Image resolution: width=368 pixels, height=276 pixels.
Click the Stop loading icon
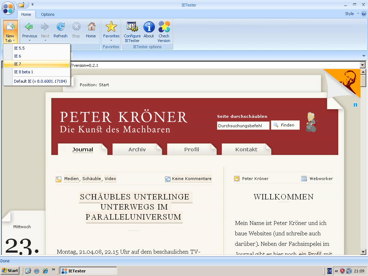point(76,27)
